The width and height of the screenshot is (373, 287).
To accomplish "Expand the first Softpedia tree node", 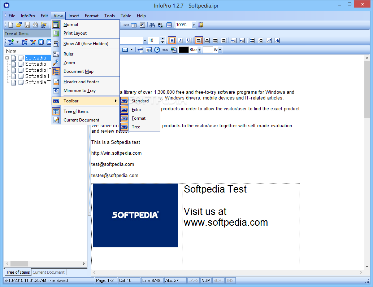I will point(7,58).
